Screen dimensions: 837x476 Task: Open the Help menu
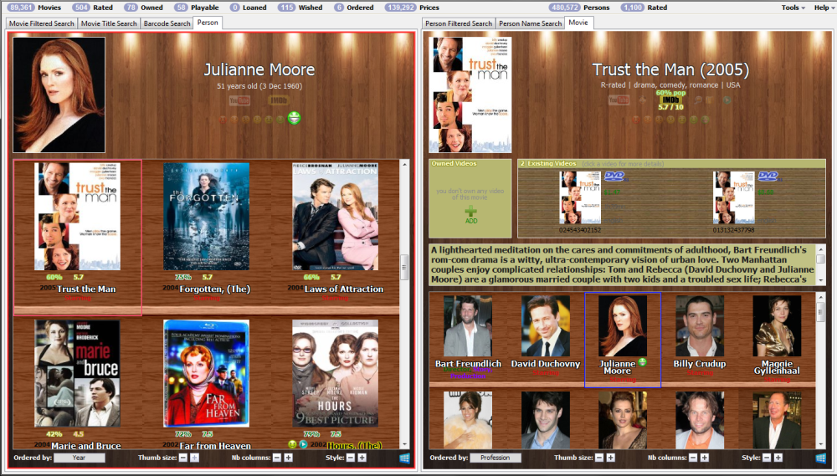[x=823, y=8]
